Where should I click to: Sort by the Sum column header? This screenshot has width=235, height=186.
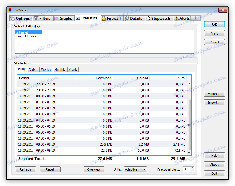(168, 78)
